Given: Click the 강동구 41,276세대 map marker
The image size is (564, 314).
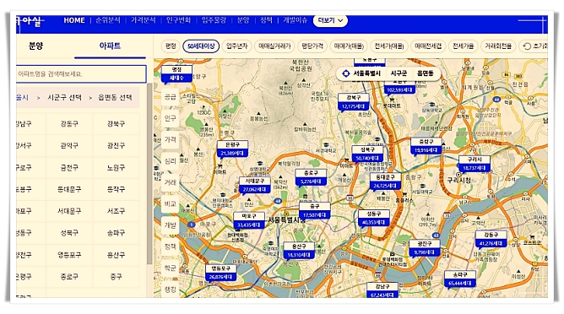Looking at the screenshot, I should point(491,239).
